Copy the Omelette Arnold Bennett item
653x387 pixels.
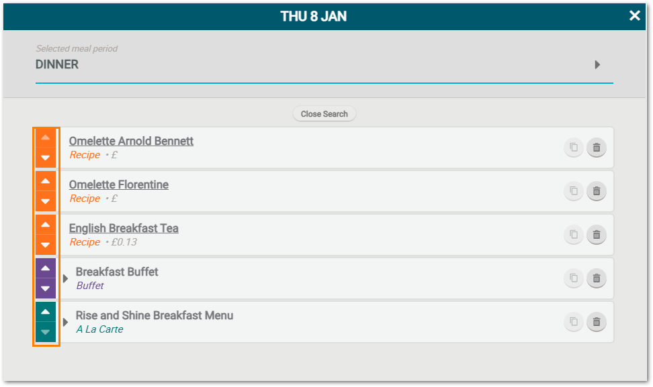[573, 148]
